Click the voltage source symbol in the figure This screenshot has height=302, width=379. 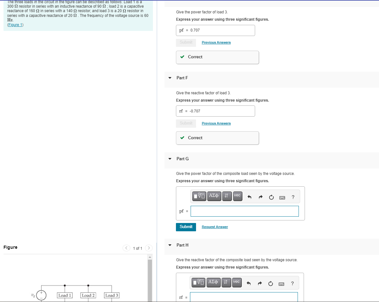(41, 295)
